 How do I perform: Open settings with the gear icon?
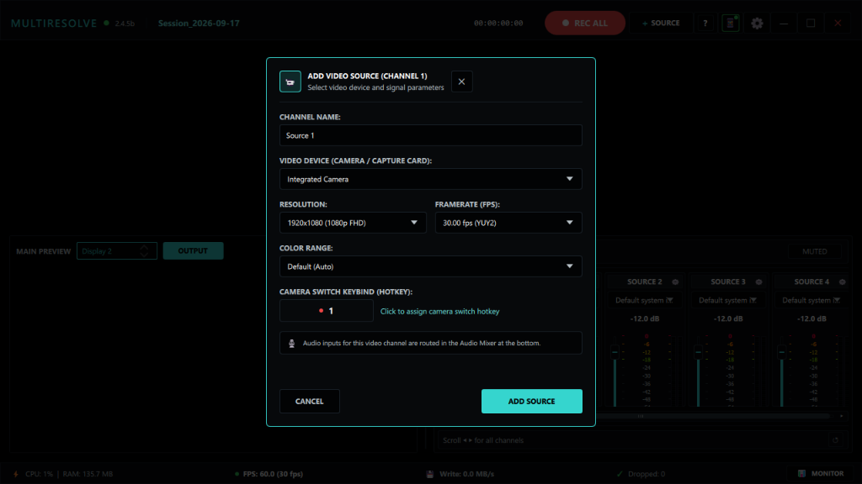point(757,23)
